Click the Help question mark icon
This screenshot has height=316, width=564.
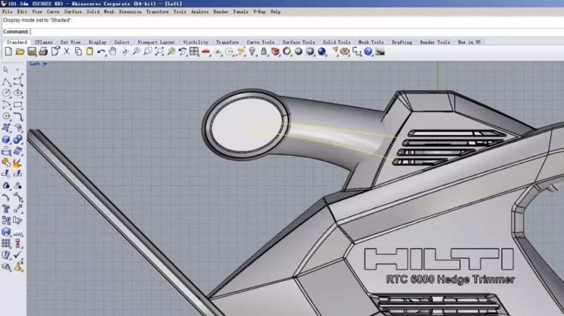click(368, 52)
